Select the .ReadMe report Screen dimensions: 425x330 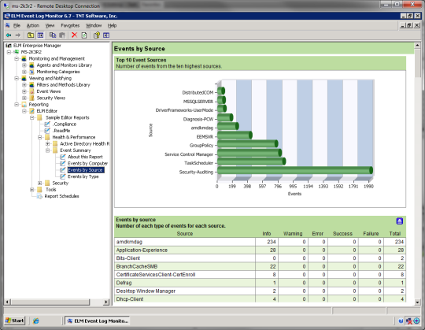click(61, 131)
